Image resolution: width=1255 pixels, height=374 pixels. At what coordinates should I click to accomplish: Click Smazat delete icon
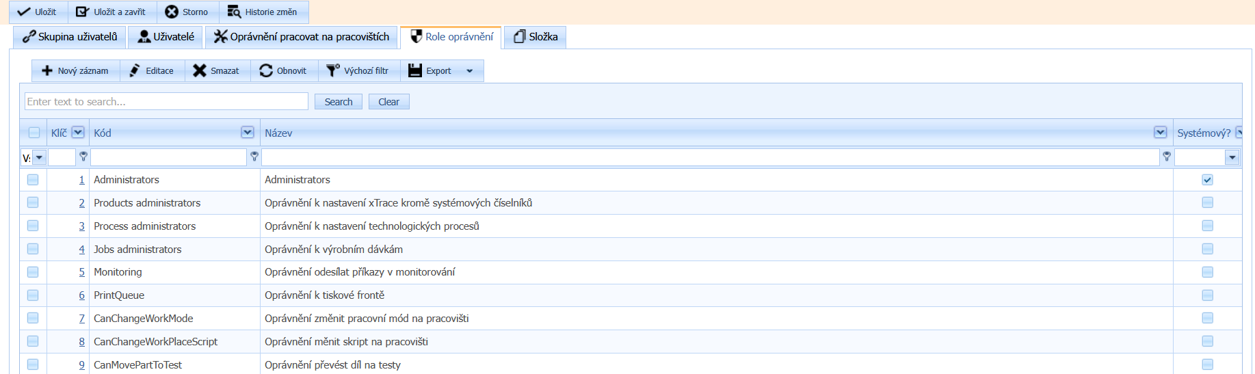pos(199,71)
